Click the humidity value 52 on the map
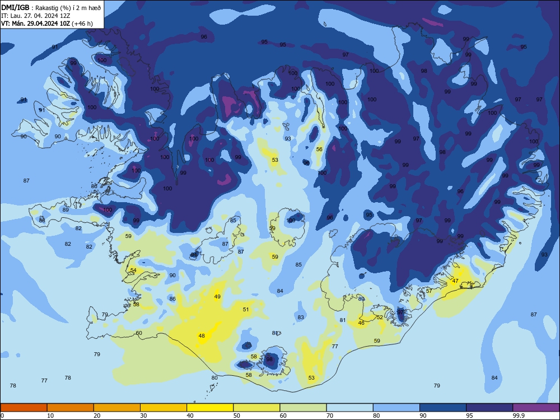Viewport: 560px width, 420px height. (x=380, y=317)
